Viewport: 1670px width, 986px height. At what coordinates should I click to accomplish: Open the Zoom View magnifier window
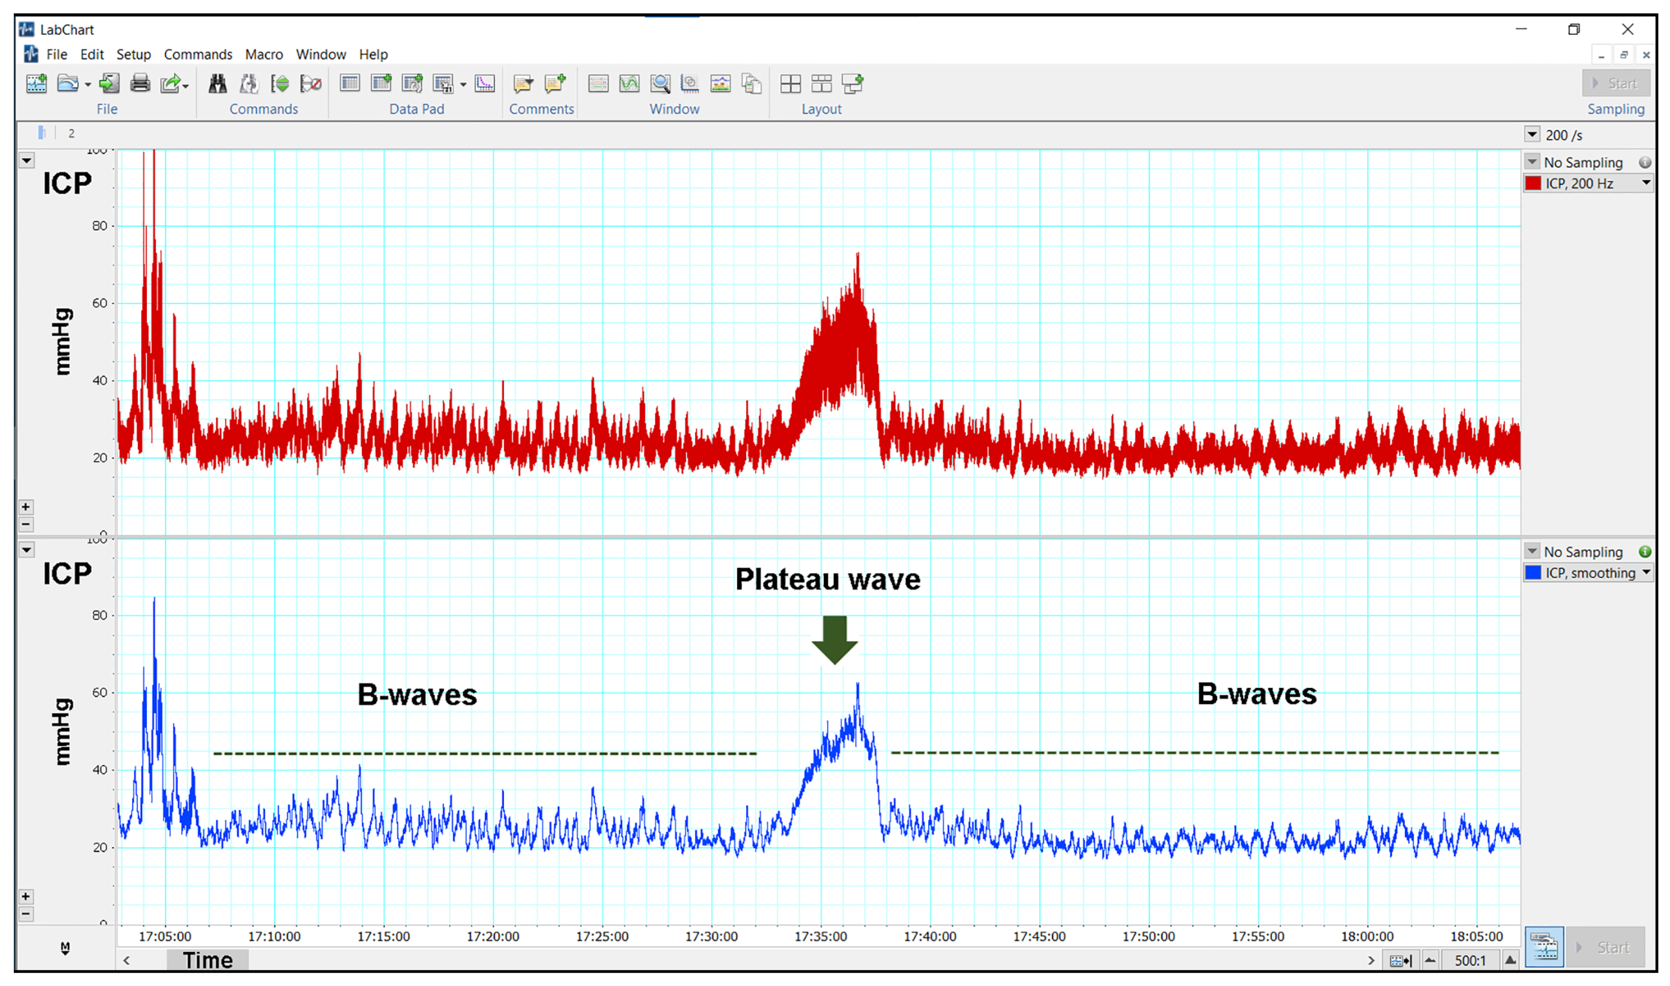(660, 84)
